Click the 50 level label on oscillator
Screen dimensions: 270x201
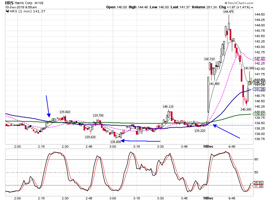pyautogui.click(x=256, y=172)
